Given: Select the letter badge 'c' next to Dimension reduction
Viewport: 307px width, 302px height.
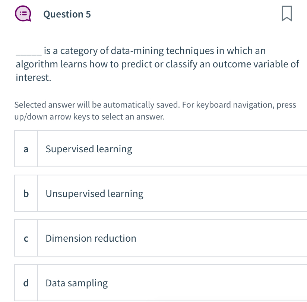Looking at the screenshot, I should (26, 238).
